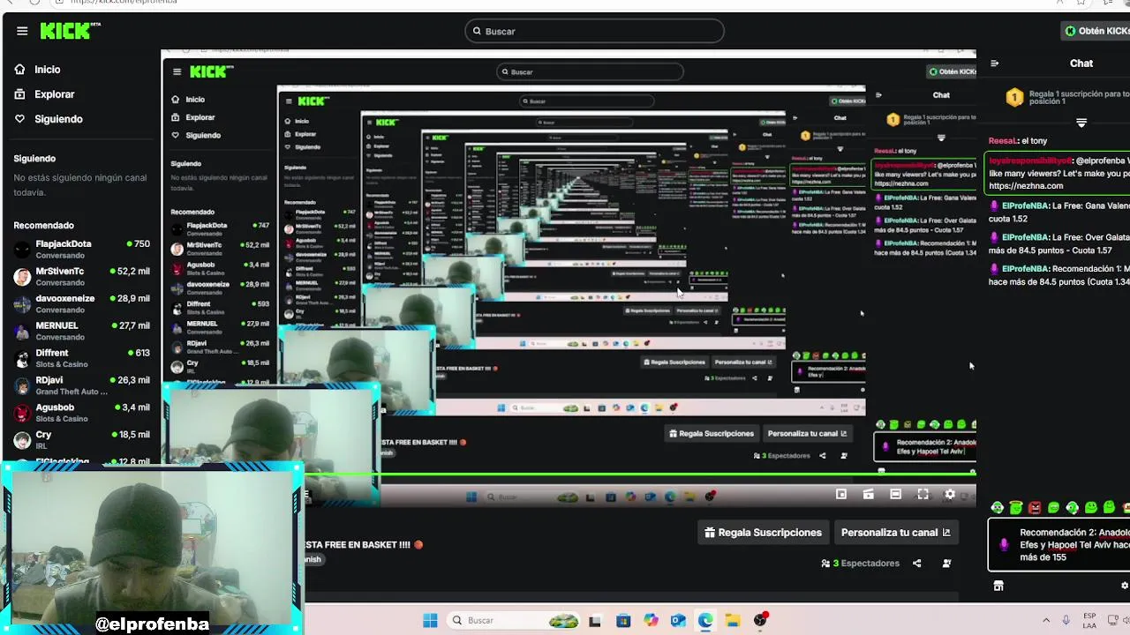Image resolution: width=1130 pixels, height=635 pixels.
Task: Open the chat settings gear at the bottom right
Action: coord(1125,586)
